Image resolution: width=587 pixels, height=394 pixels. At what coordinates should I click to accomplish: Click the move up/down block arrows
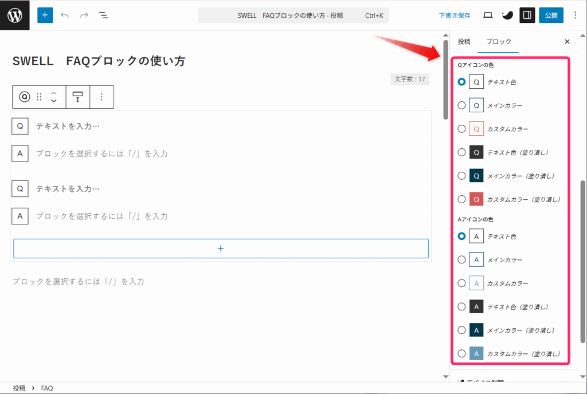point(53,97)
